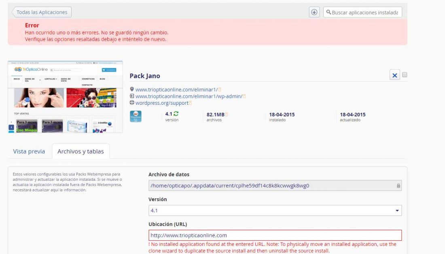Click the admin login arrow icon
The width and height of the screenshot is (445, 254).
[132, 96]
